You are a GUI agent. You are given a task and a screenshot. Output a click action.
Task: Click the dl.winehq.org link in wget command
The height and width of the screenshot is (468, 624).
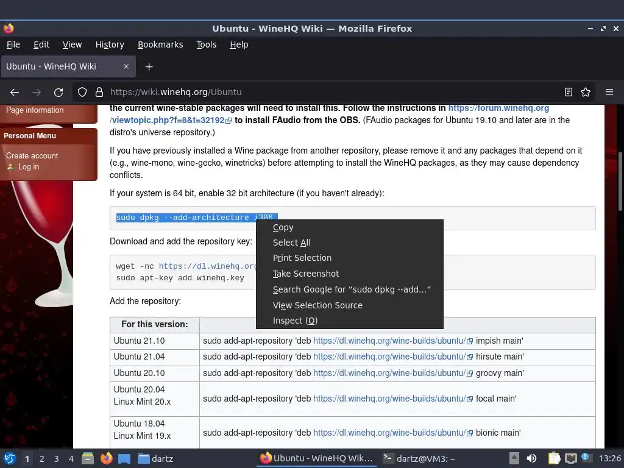point(208,266)
